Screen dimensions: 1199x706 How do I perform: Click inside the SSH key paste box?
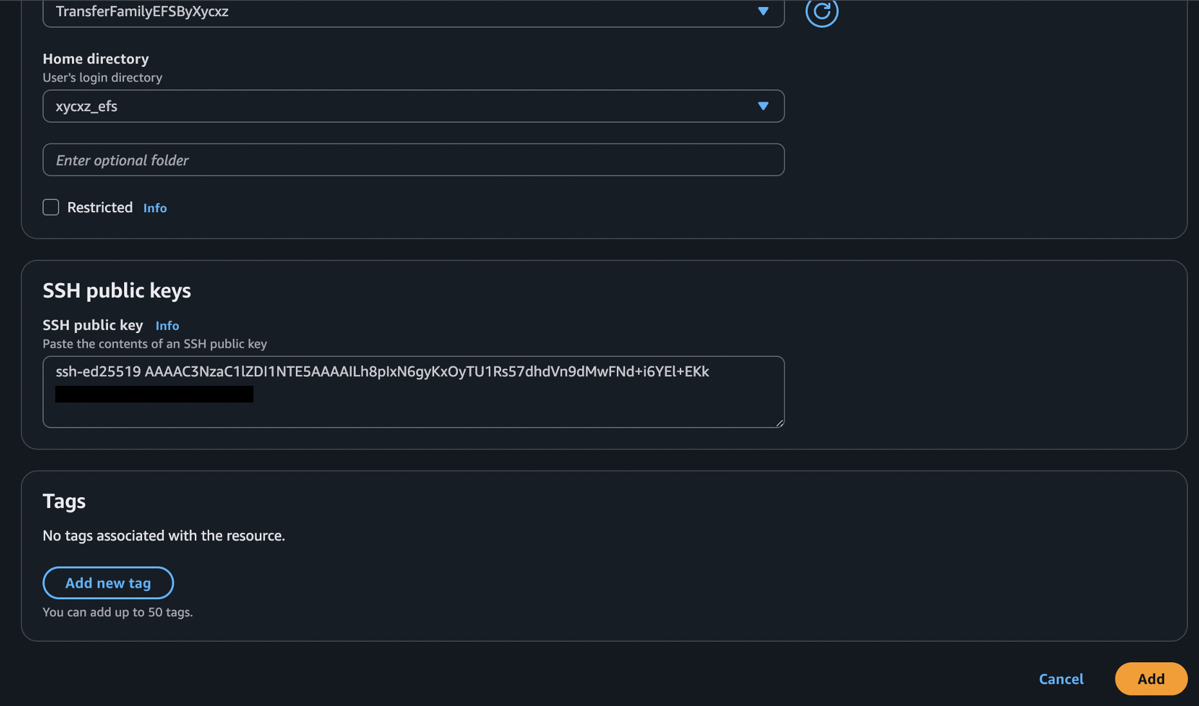click(414, 392)
